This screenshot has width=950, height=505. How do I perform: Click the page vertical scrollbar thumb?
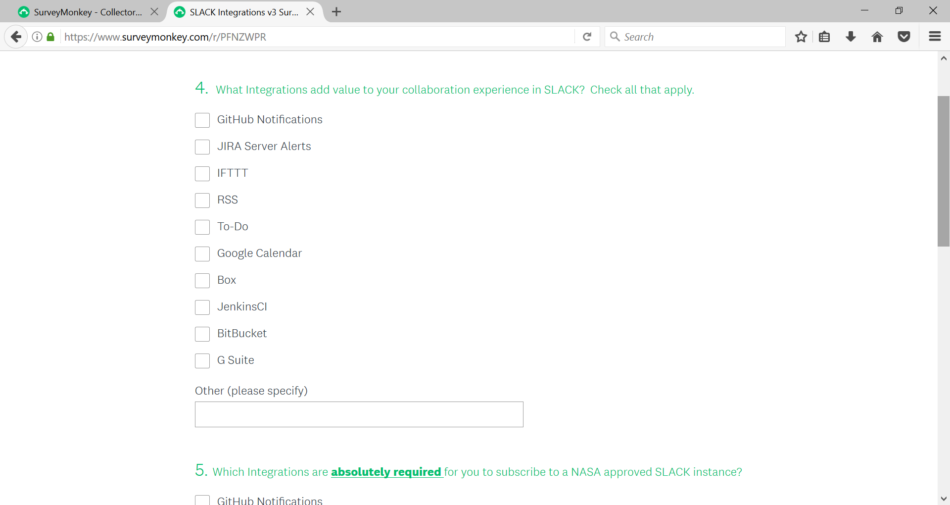click(x=944, y=171)
